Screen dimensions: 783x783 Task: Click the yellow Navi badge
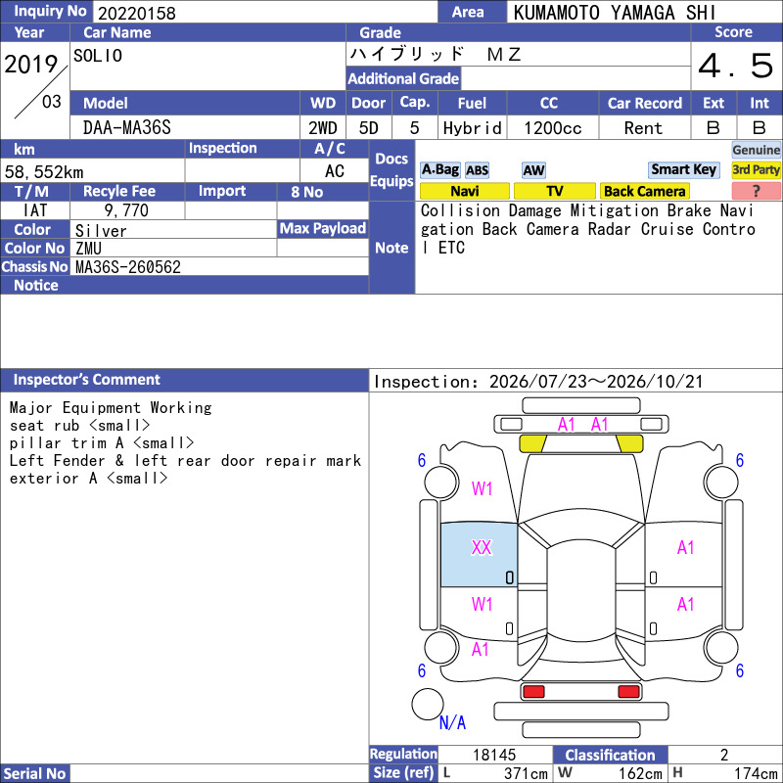[x=464, y=191]
